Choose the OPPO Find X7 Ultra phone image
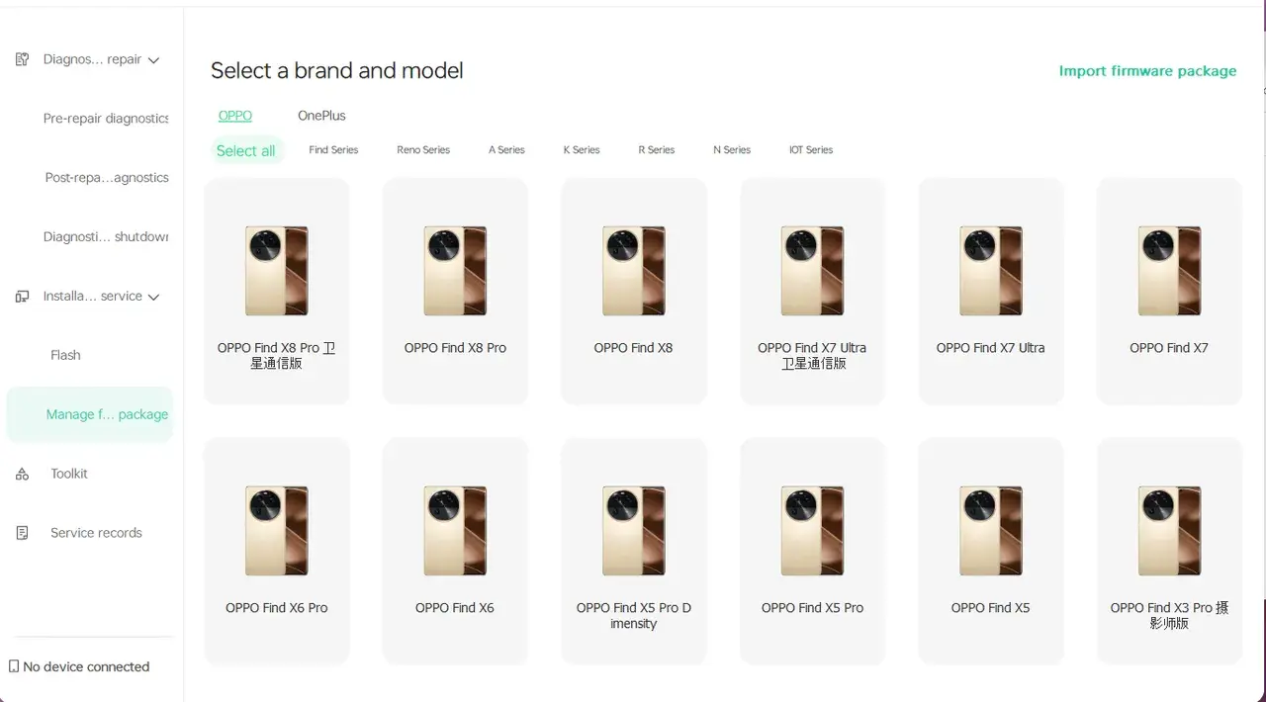Image resolution: width=1266 pixels, height=702 pixels. tap(991, 271)
